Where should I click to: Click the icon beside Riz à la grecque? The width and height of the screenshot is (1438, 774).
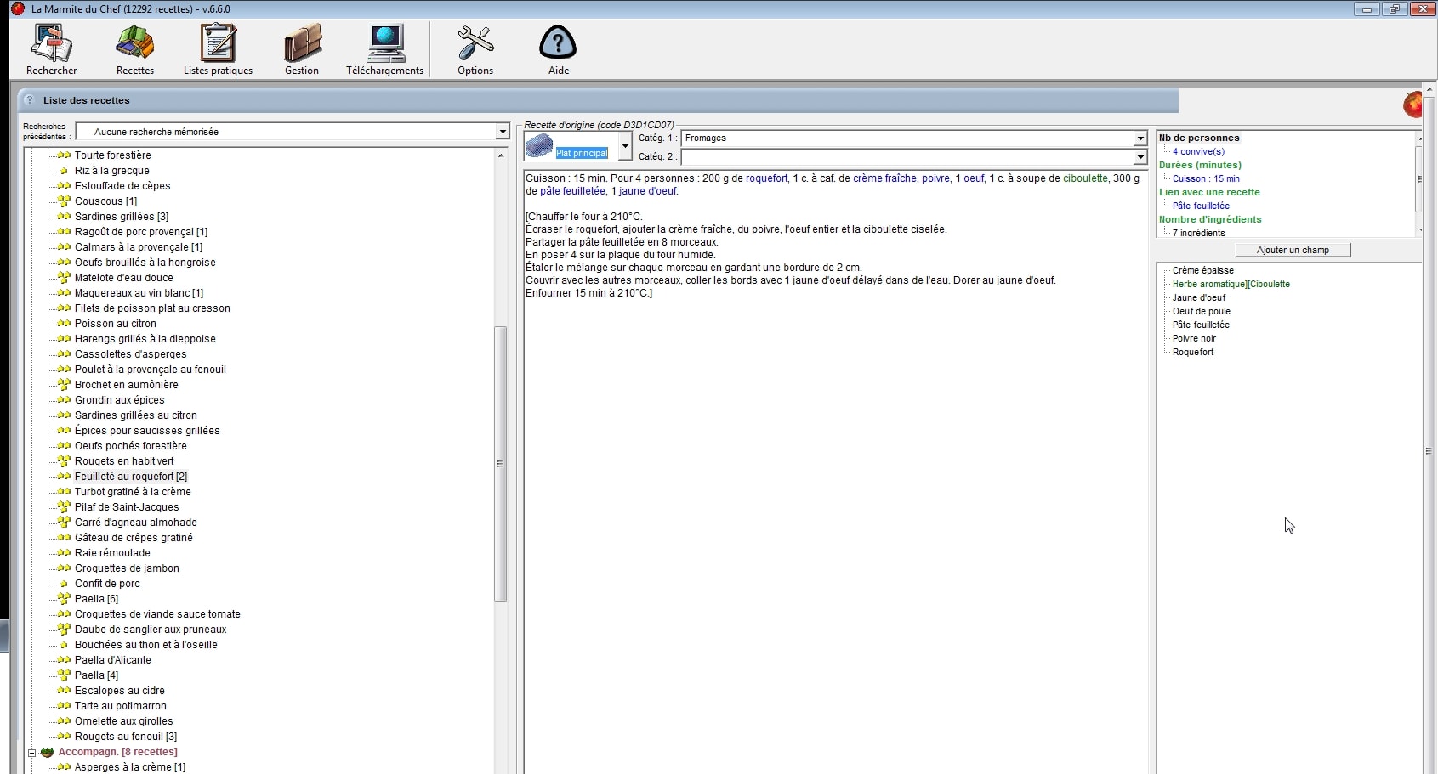(x=64, y=171)
